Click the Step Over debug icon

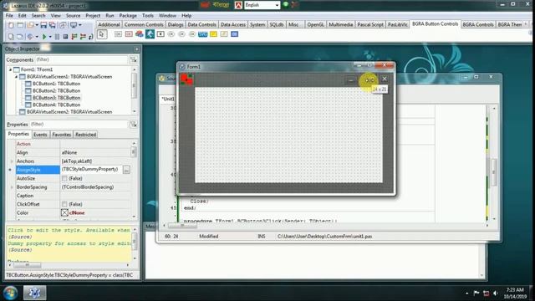tap(83, 37)
